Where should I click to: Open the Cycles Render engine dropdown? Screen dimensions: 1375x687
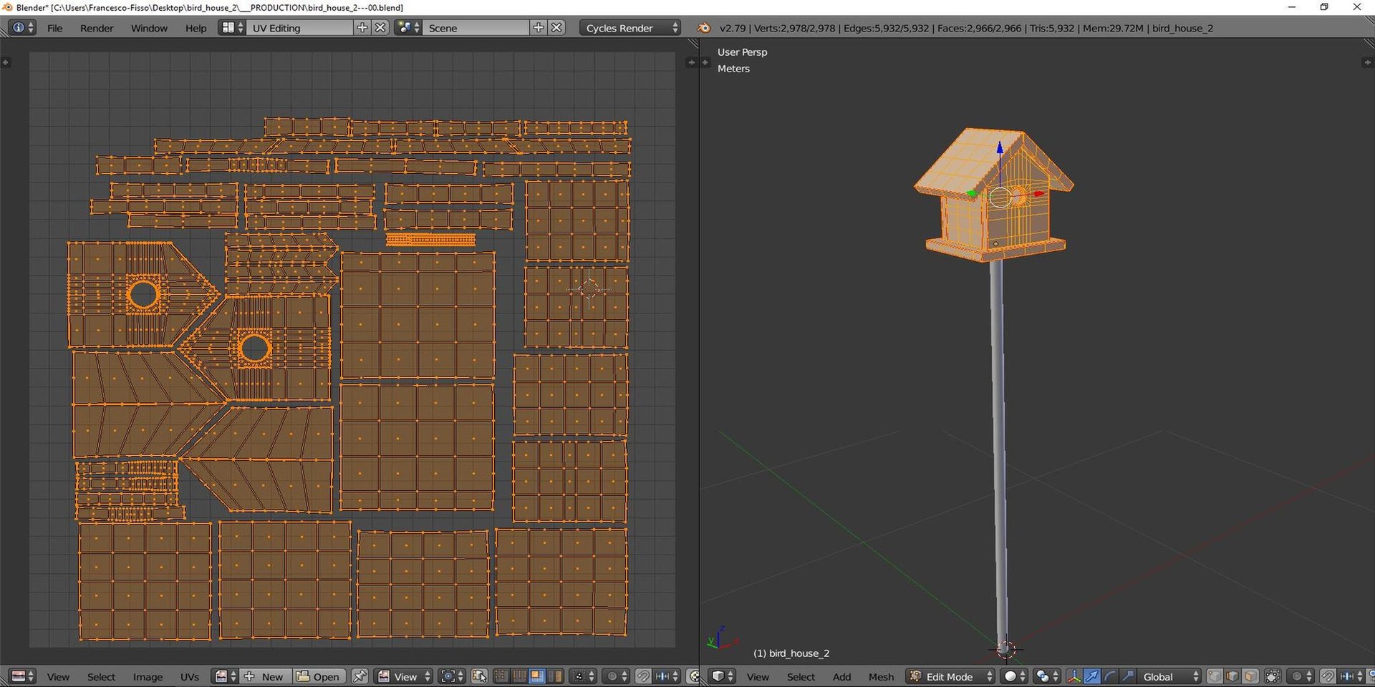[x=630, y=28]
